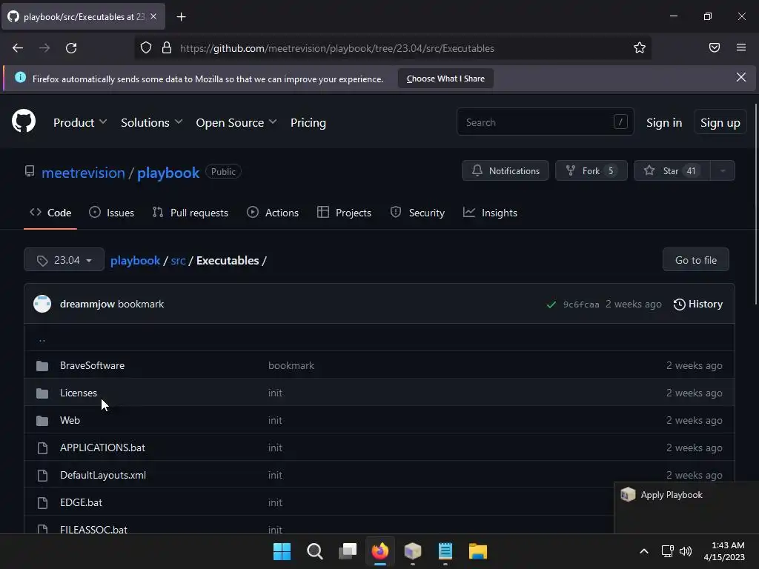Go up to parent directory via '..'

pyautogui.click(x=42, y=339)
